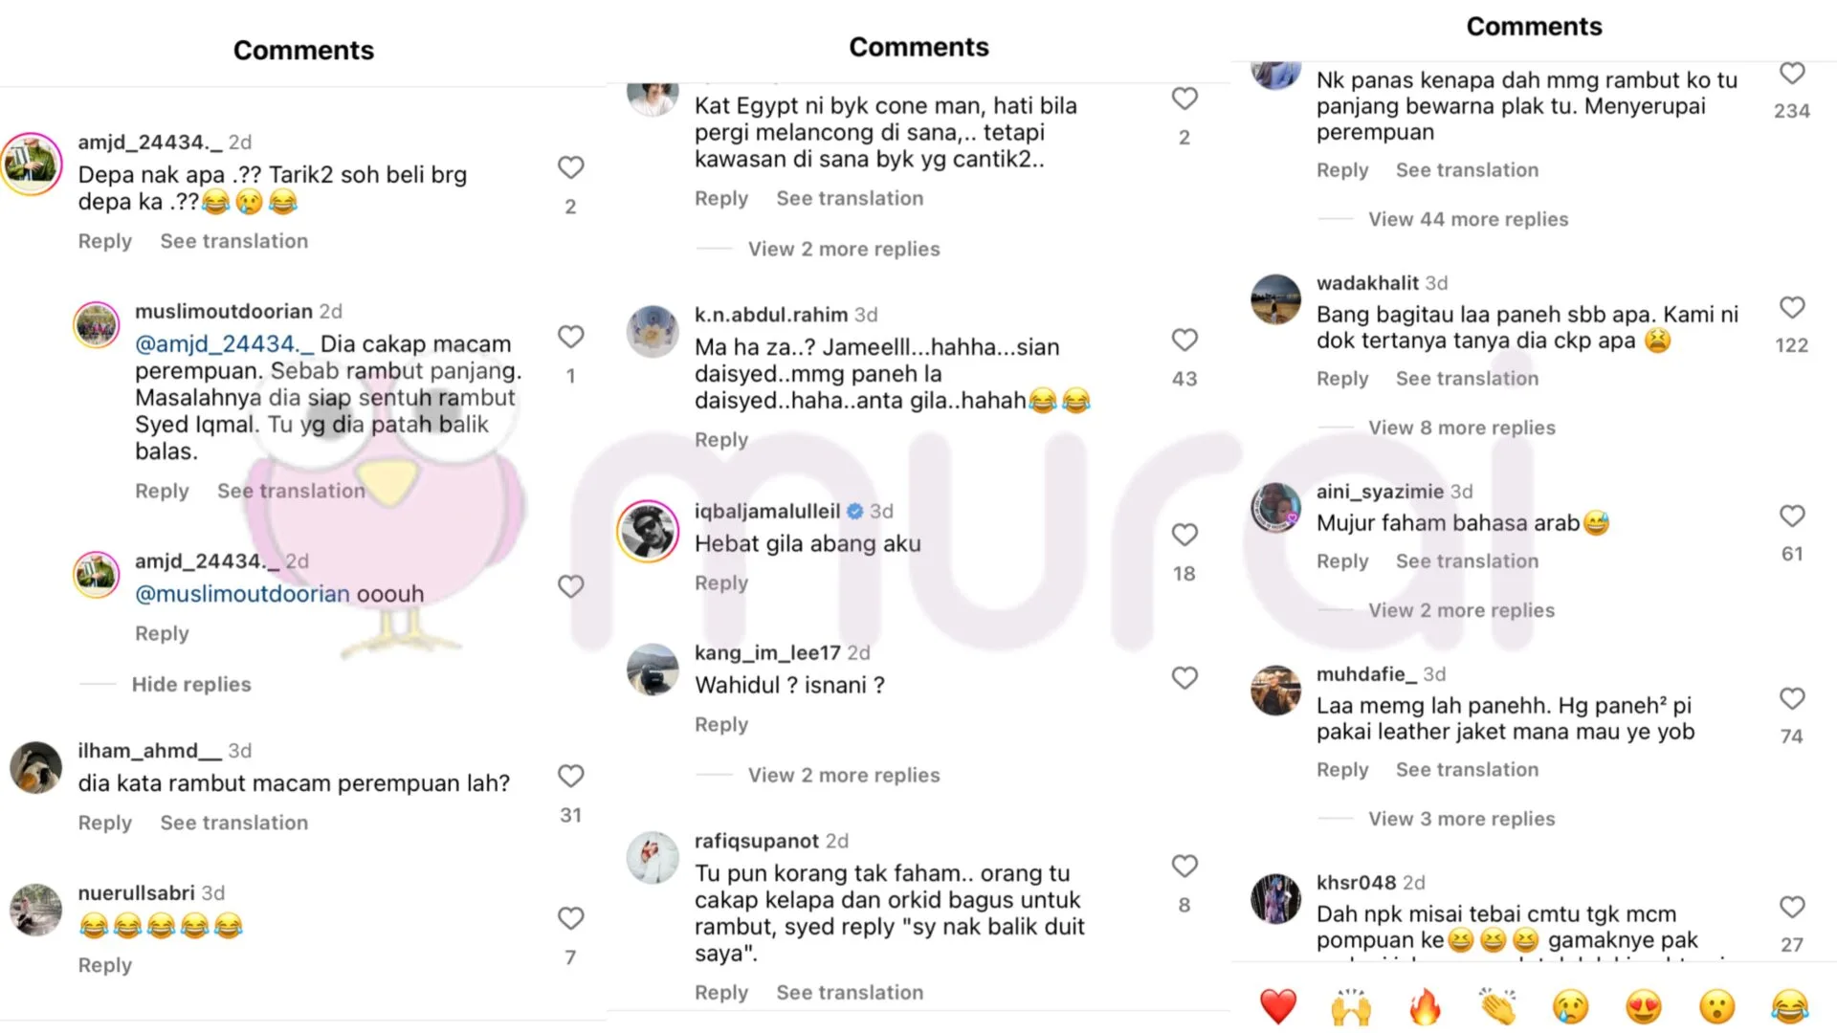Select the fire emoji reaction
1837x1033 pixels.
[x=1425, y=1006]
